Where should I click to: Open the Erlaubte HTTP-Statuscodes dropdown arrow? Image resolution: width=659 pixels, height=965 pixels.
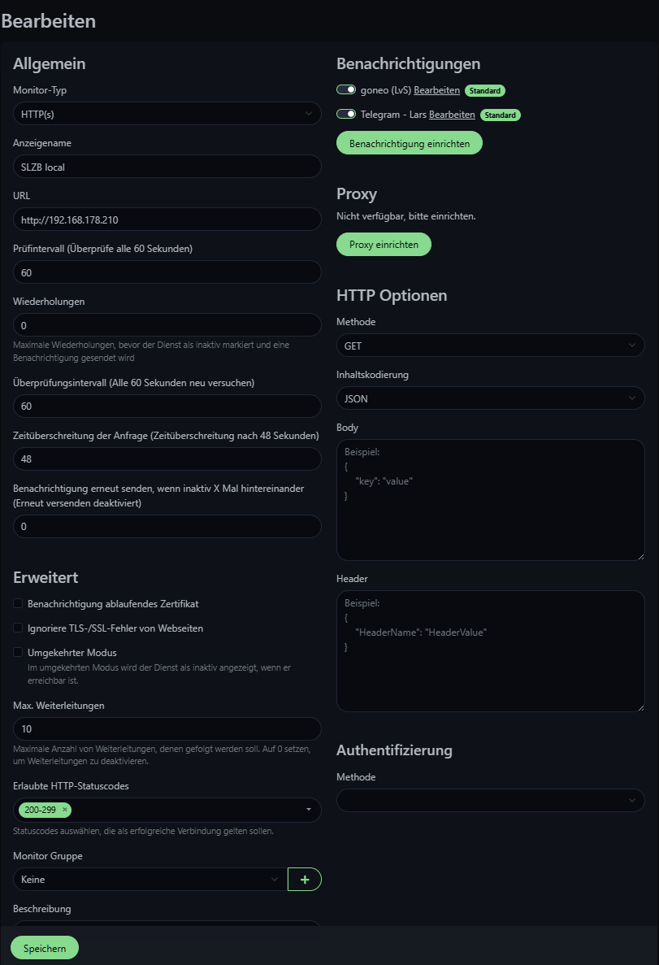click(x=309, y=810)
